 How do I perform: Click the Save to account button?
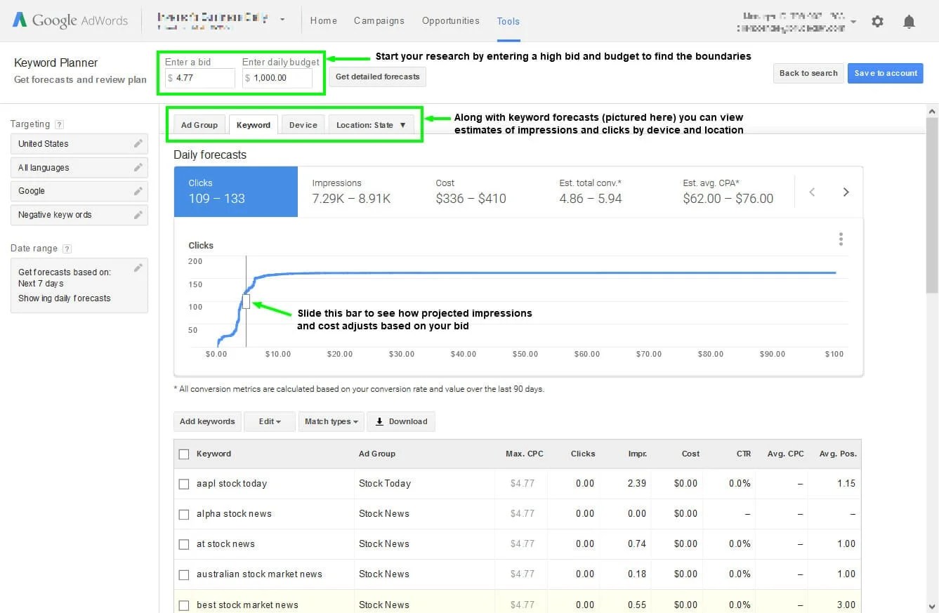click(886, 73)
